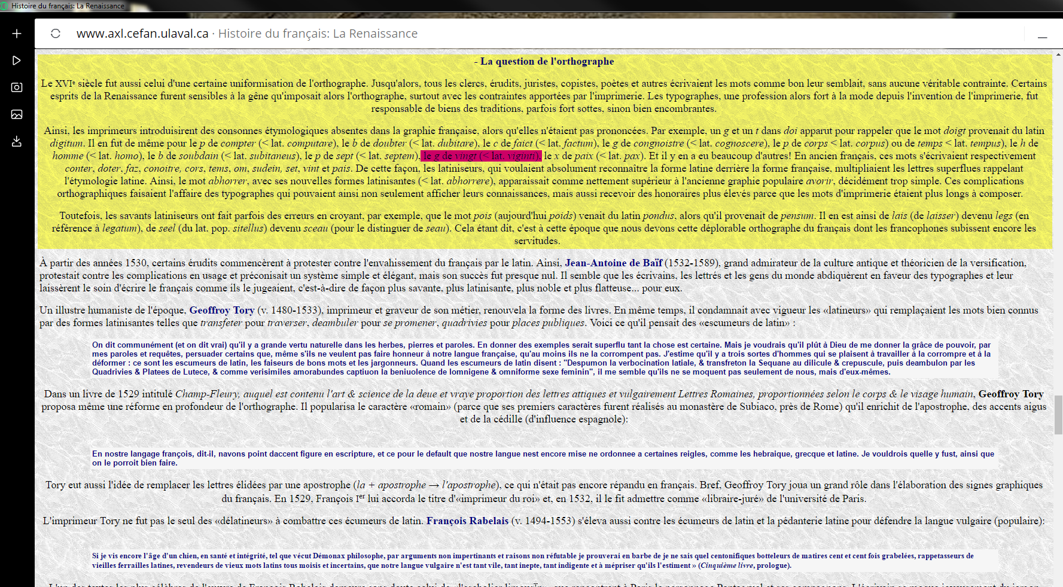1063x587 pixels.
Task: Click the bold name 'François Rabelais'
Action: [x=467, y=521]
